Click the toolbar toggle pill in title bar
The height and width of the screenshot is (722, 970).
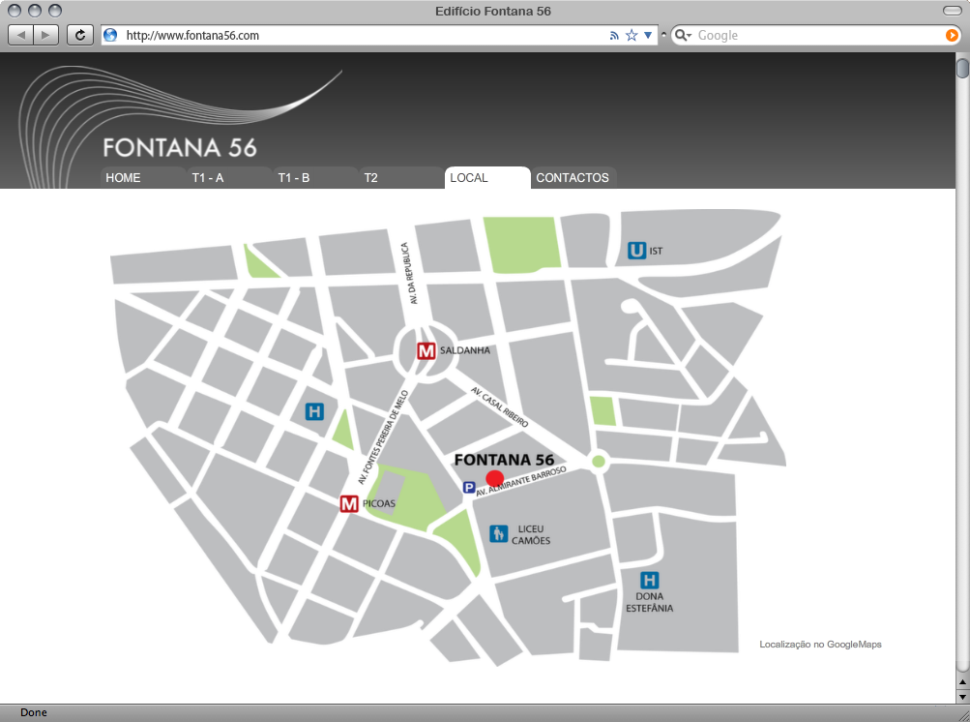click(x=952, y=11)
